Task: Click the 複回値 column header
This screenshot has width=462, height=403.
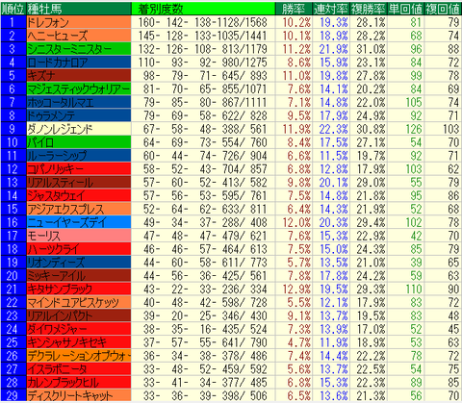Action: click(443, 9)
